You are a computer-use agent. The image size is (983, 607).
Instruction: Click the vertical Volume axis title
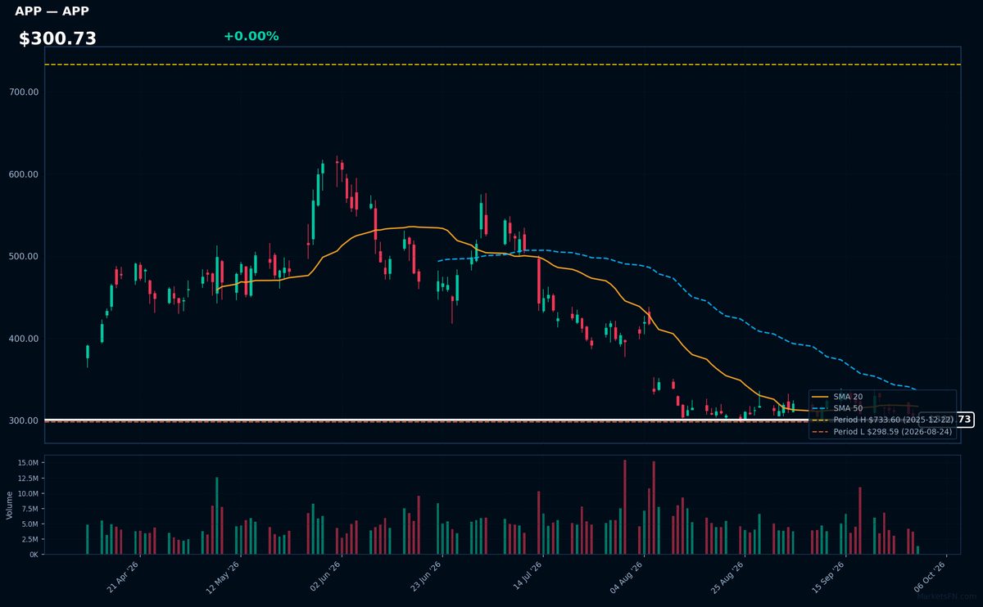tap(10, 505)
